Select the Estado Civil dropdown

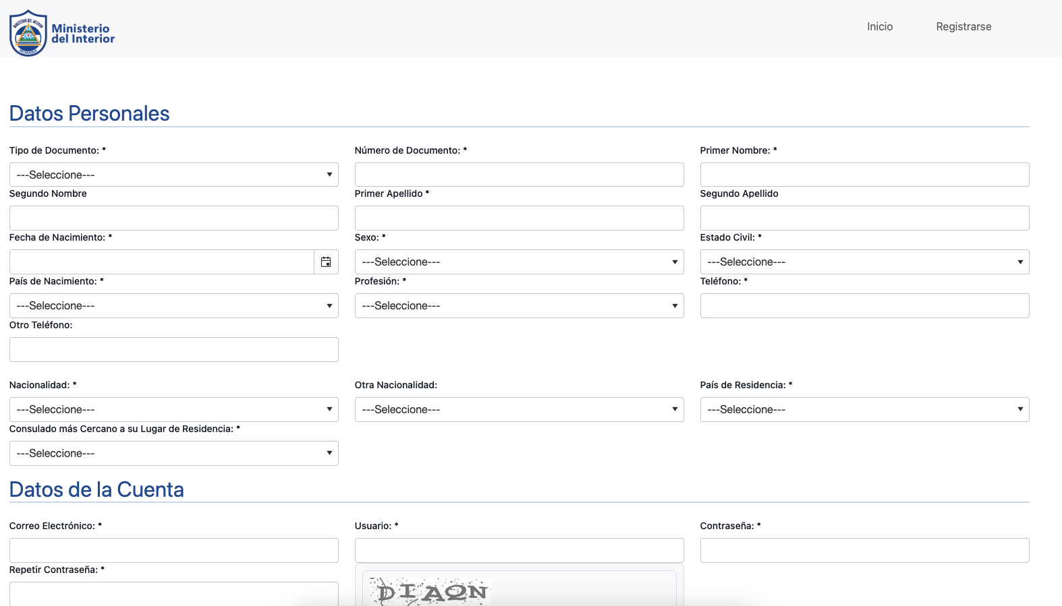tap(865, 262)
